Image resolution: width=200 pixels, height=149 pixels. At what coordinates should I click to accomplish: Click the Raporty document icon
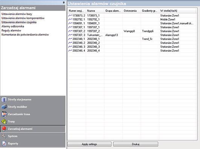point(4,143)
